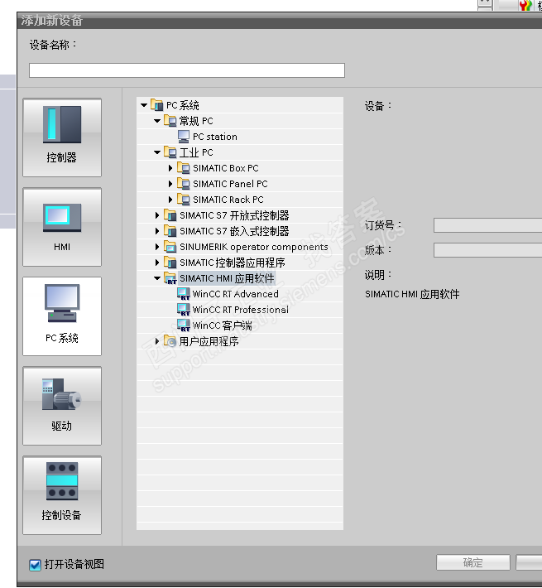Click the 工业 PC folder icon
Image resolution: width=542 pixels, height=588 pixels.
point(170,152)
